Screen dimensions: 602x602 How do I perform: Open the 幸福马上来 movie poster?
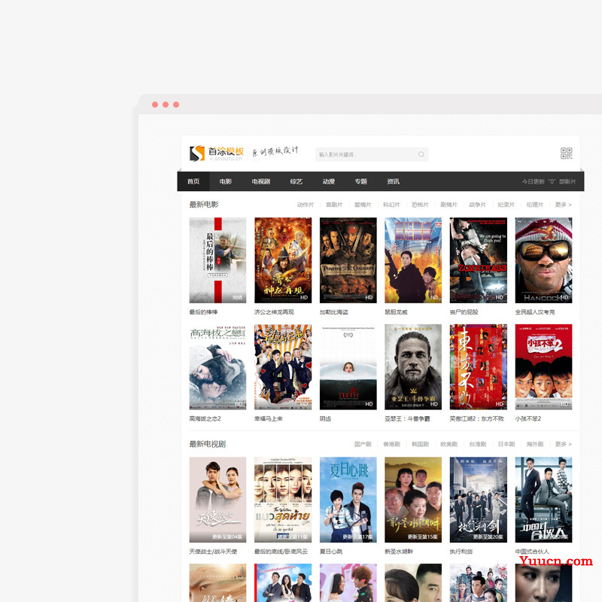pyautogui.click(x=283, y=367)
